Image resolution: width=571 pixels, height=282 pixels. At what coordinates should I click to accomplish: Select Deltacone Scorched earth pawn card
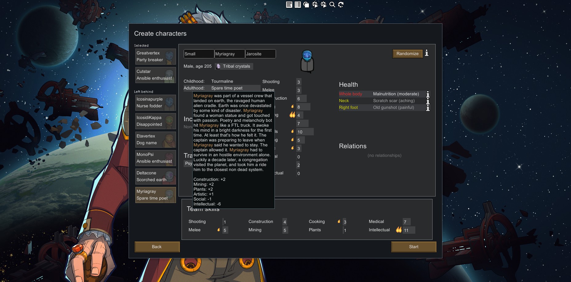(156, 177)
